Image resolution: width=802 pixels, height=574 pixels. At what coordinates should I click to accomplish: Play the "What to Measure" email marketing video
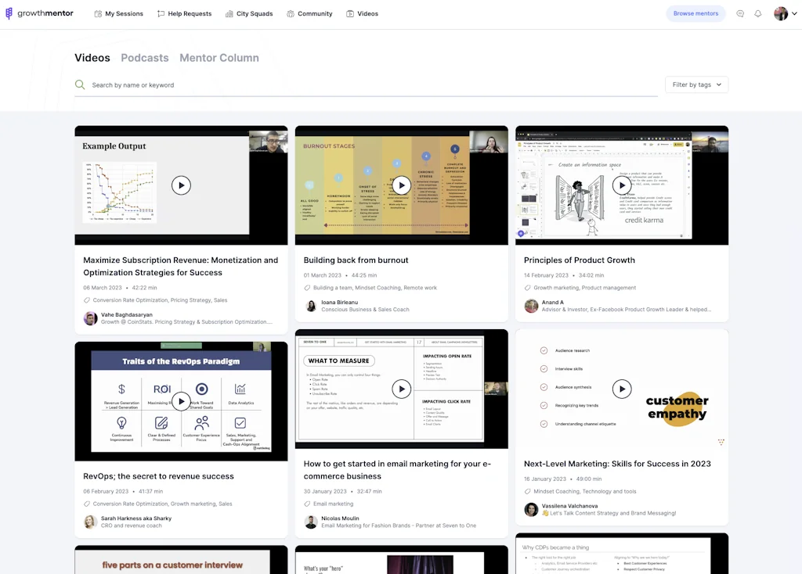pyautogui.click(x=402, y=389)
